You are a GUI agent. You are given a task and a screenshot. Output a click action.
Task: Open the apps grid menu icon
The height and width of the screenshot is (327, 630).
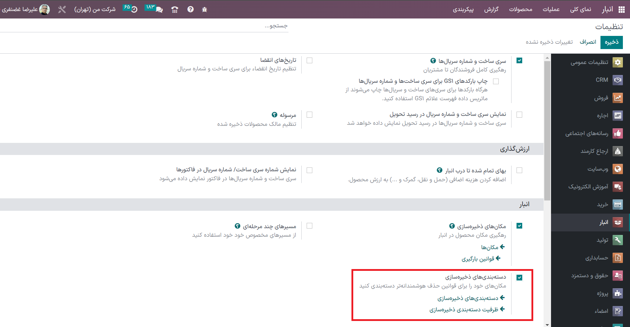(621, 9)
